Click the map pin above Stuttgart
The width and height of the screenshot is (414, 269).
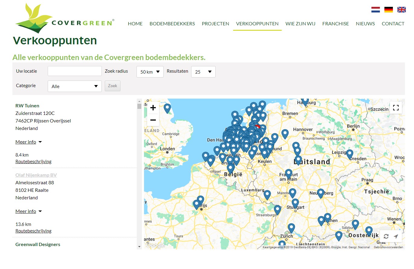[295, 203]
